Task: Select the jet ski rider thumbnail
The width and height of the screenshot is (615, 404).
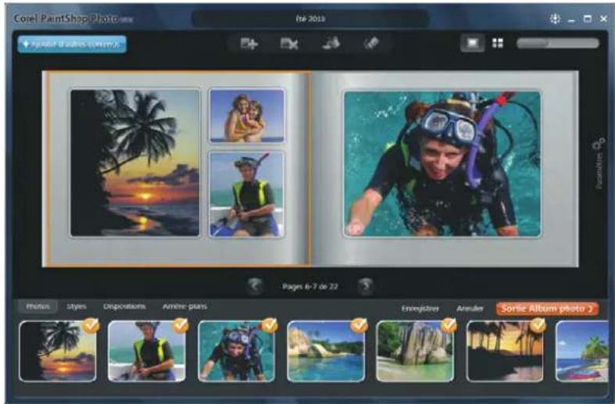Action: 147,351
